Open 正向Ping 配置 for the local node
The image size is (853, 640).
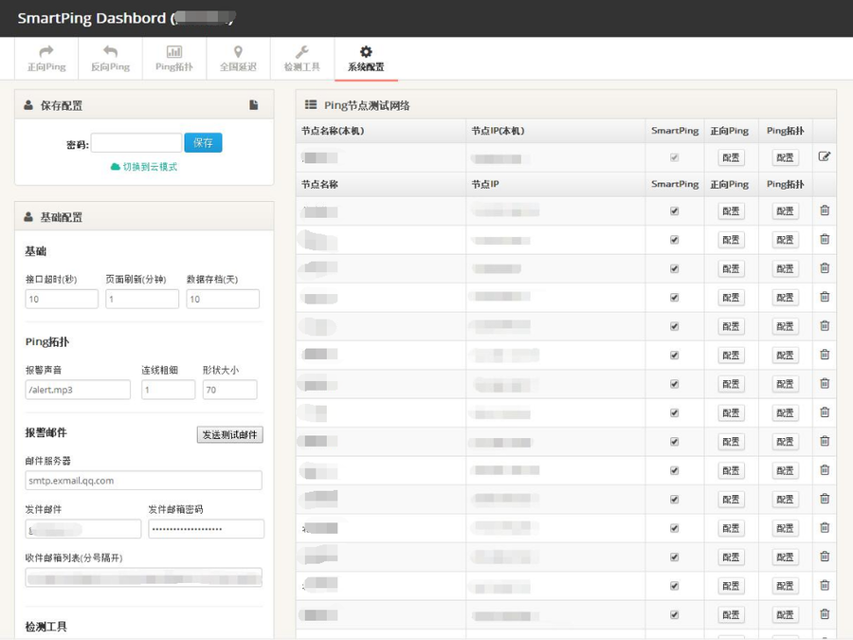click(731, 157)
